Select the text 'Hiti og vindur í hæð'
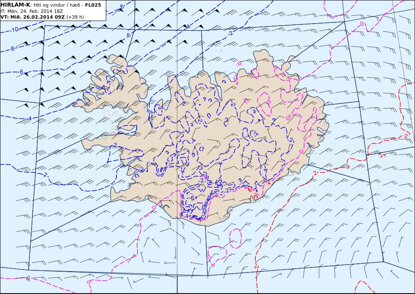Viewport: 415px width, 294px height. [x=57, y=5]
